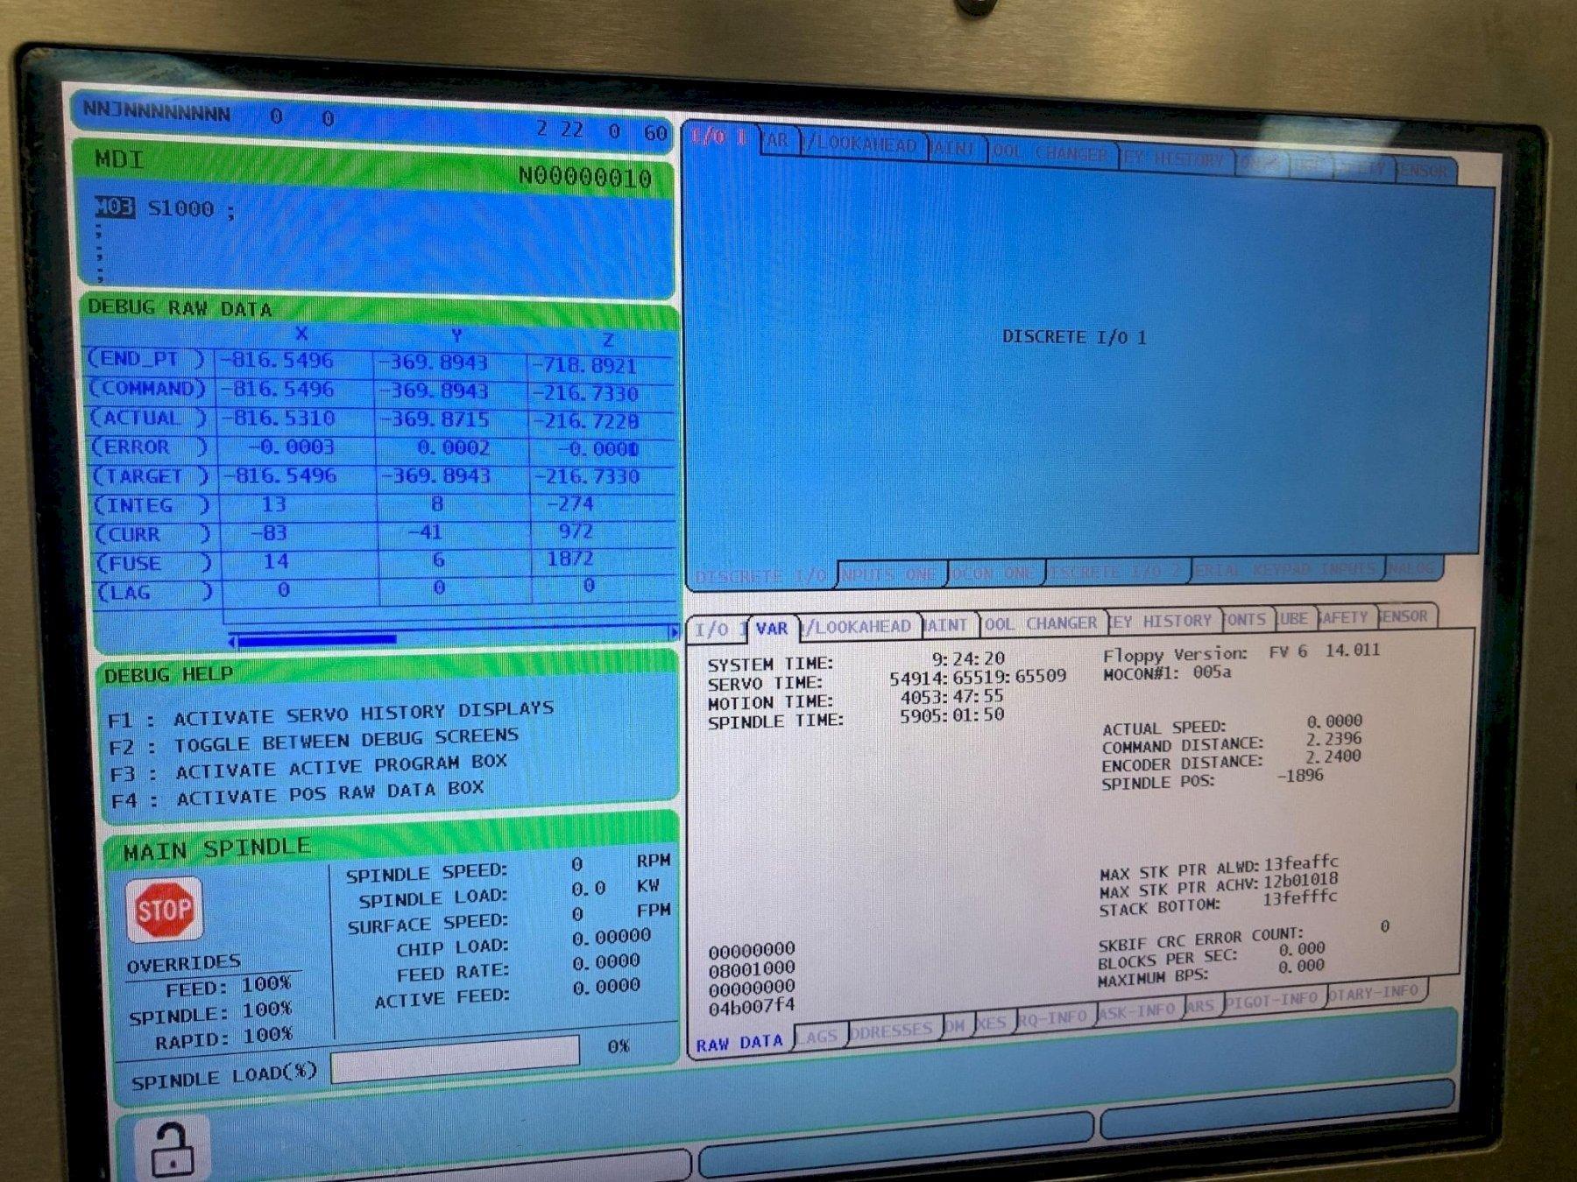Switch to the KEY HISTORY tab in lower panel
The width and height of the screenshot is (1577, 1182).
[x=1162, y=621]
